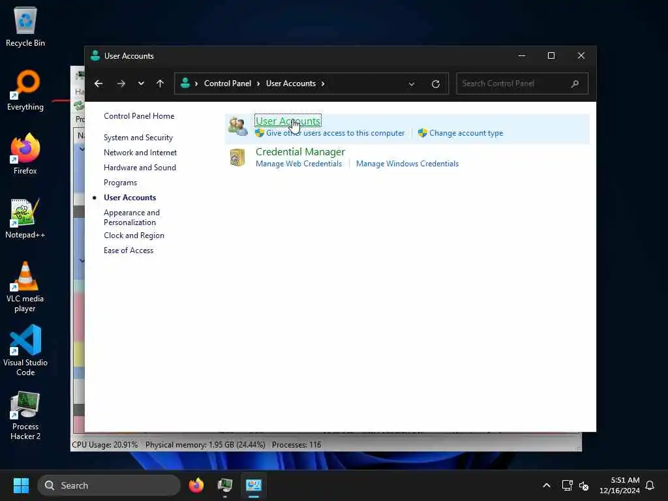
Task: Click CPU Usage in Process Hacker status bar
Action: click(x=105, y=445)
